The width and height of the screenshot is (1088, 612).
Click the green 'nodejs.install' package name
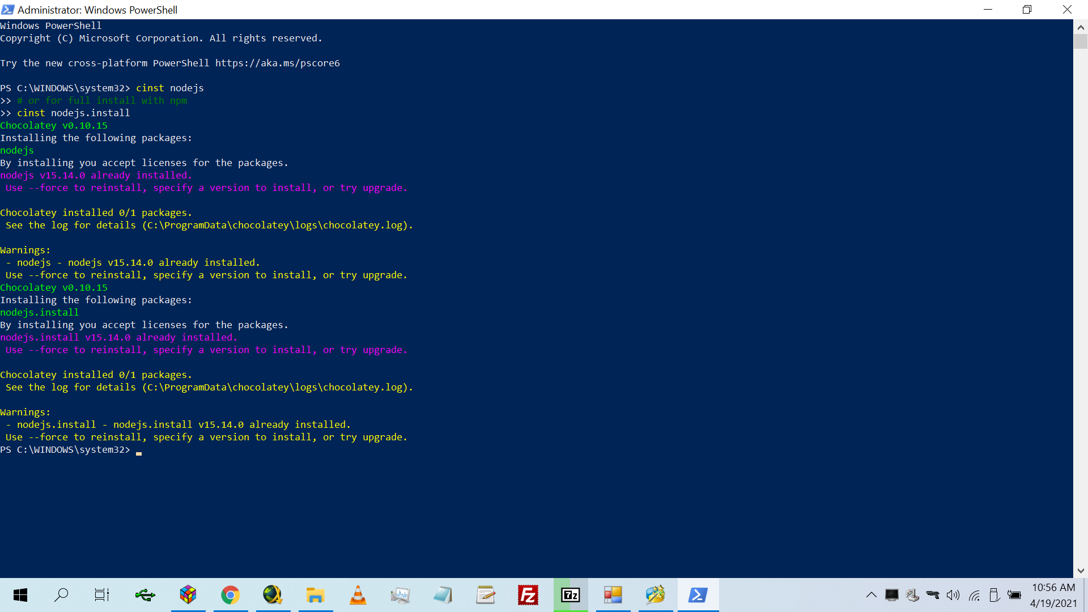[x=40, y=312]
